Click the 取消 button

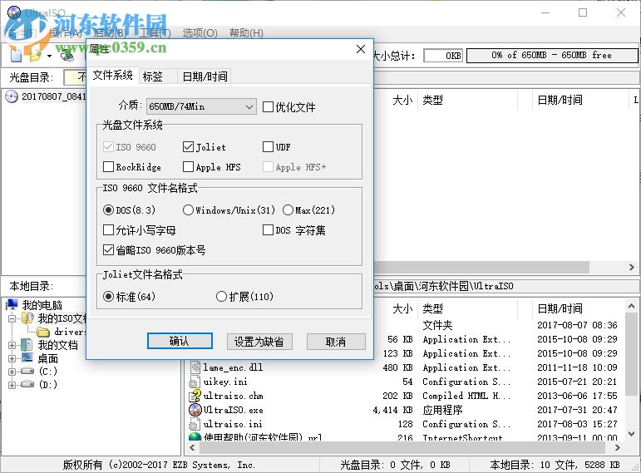click(x=336, y=342)
